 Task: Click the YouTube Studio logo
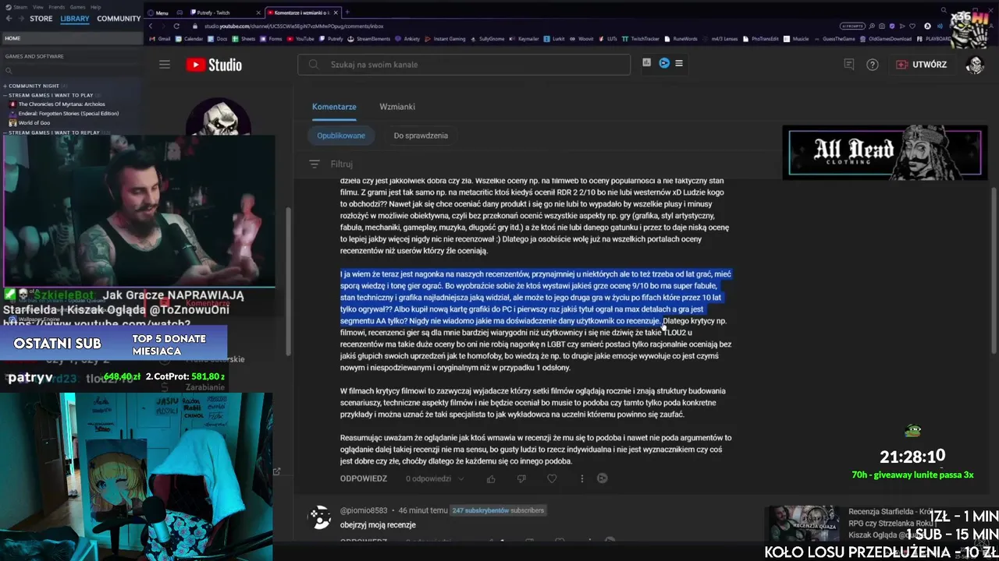(214, 65)
